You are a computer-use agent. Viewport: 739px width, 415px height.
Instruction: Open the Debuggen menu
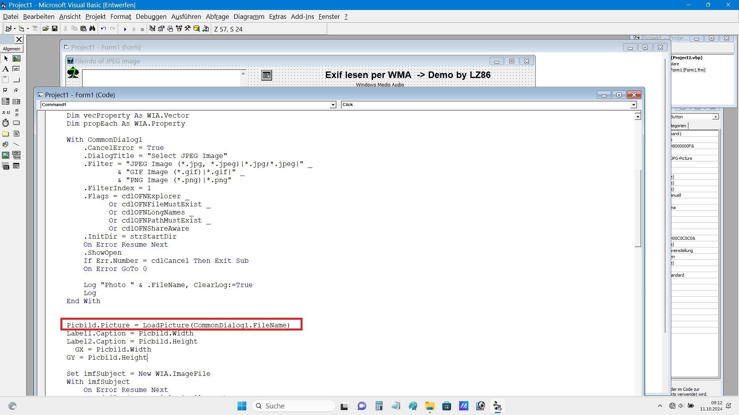click(151, 17)
